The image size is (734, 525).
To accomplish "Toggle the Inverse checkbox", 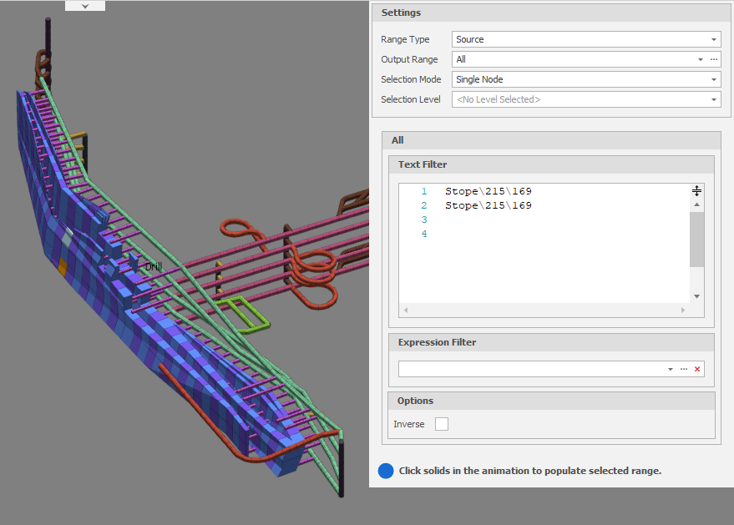I will coord(442,424).
